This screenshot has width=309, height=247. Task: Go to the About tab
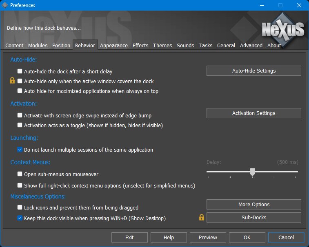click(274, 46)
